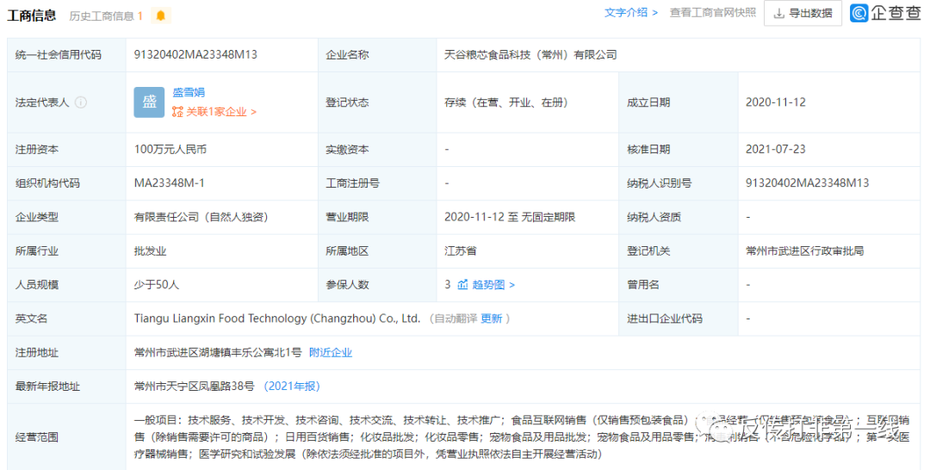Click the establishment date 2020-11-12
The height and width of the screenshot is (470, 930).
(776, 102)
